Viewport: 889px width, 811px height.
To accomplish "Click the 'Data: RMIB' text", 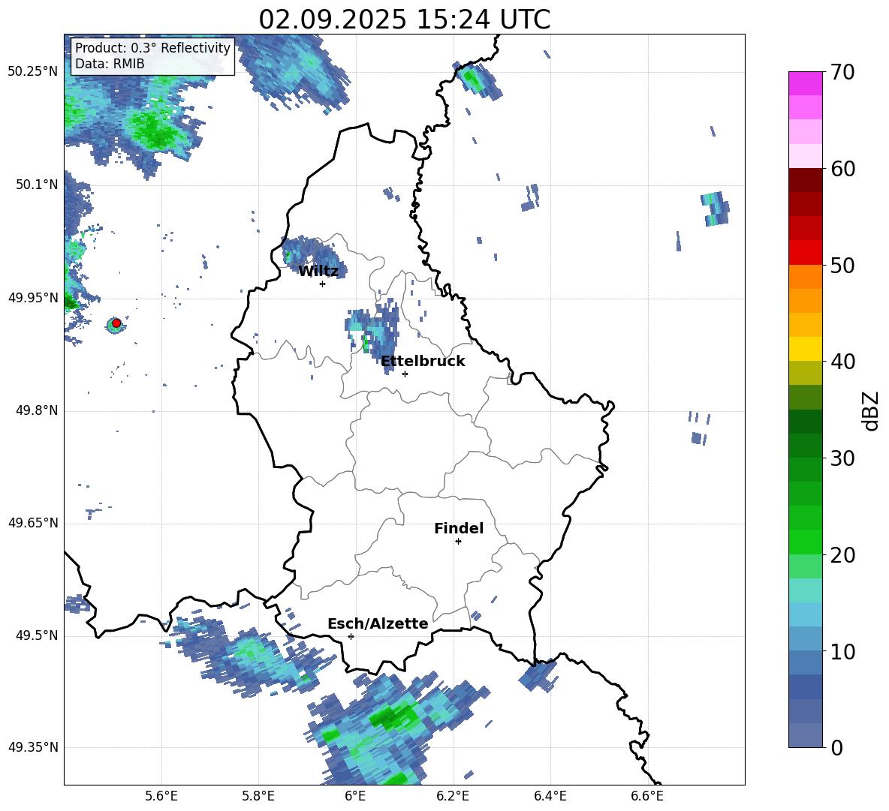I will pos(110,64).
